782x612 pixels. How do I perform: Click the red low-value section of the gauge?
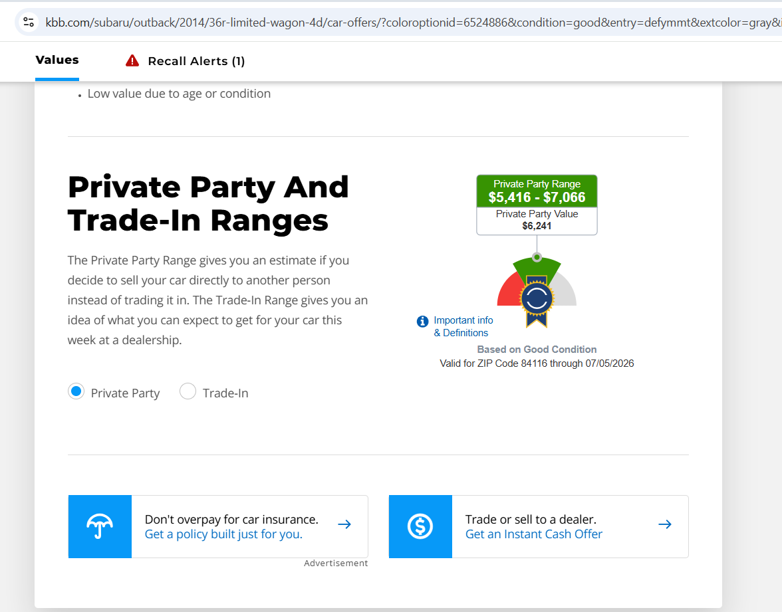[508, 292]
